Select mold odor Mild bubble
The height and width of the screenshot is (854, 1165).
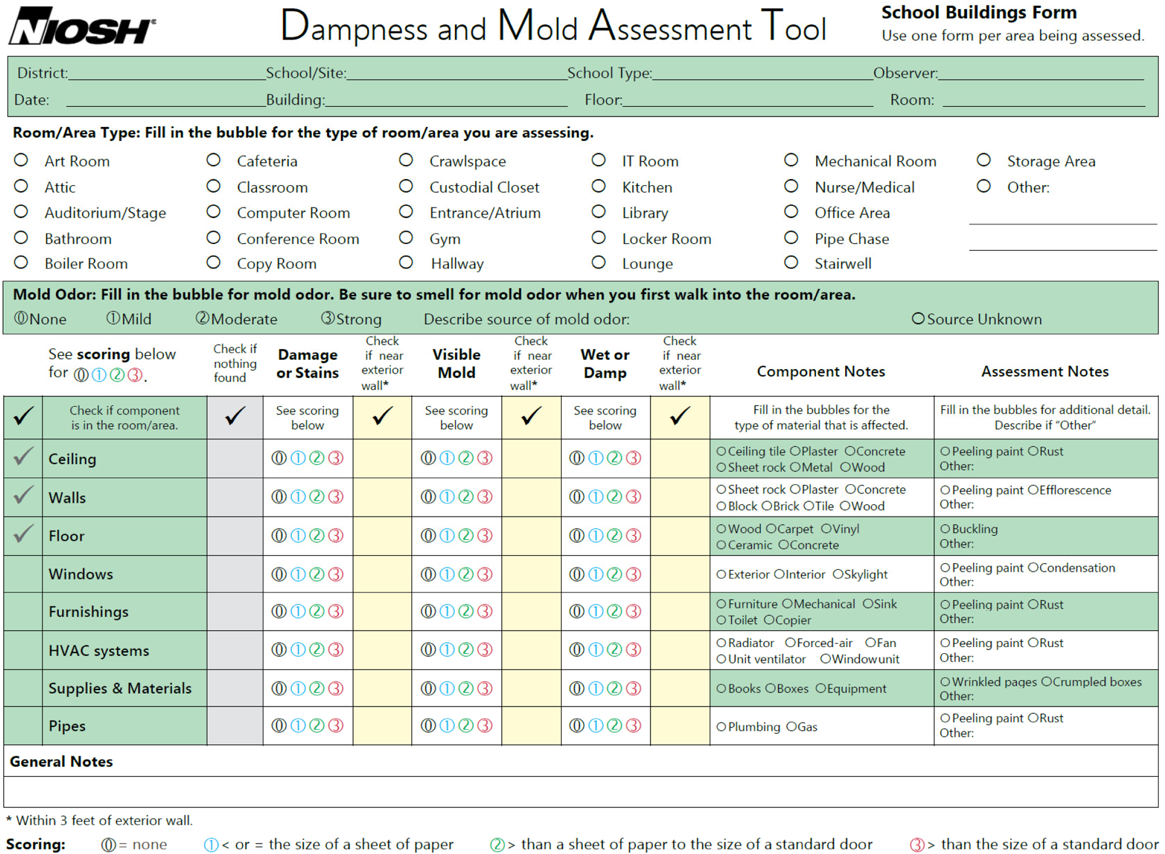pos(113,318)
